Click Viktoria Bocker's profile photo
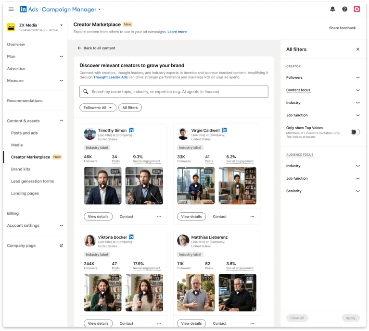The width and height of the screenshot is (369, 331). tap(90, 241)
